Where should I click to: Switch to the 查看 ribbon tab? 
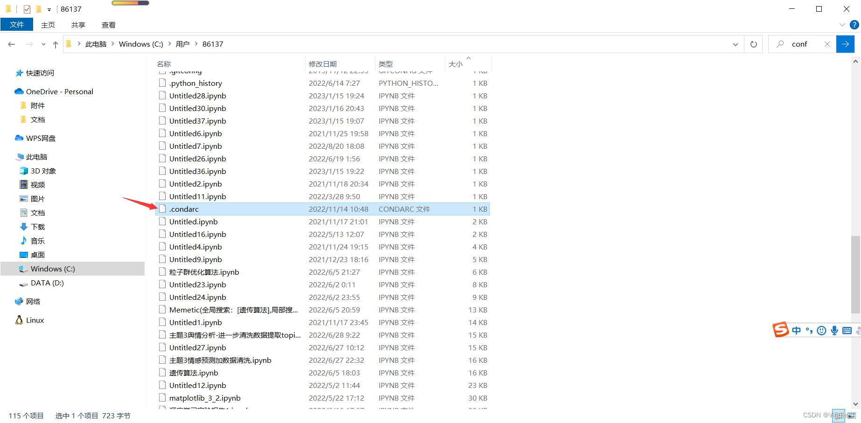(108, 25)
